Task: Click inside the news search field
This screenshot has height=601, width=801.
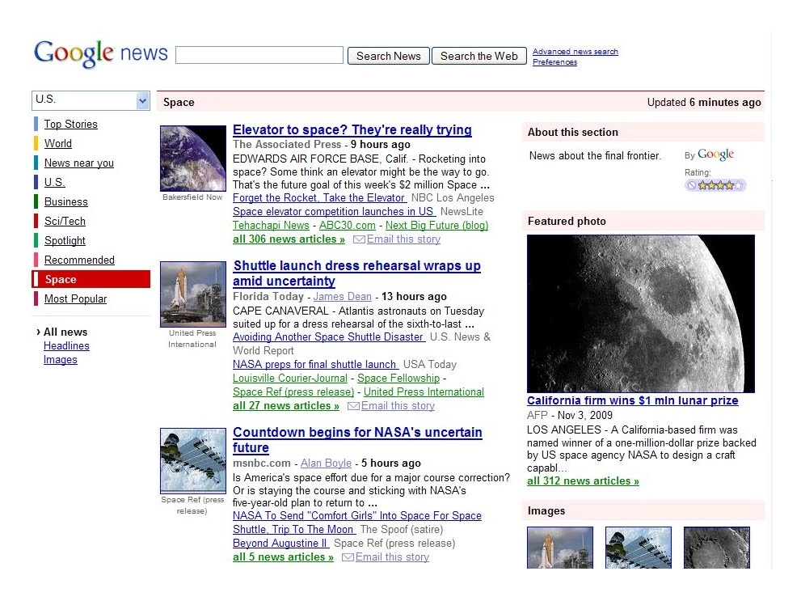Action: tap(259, 55)
